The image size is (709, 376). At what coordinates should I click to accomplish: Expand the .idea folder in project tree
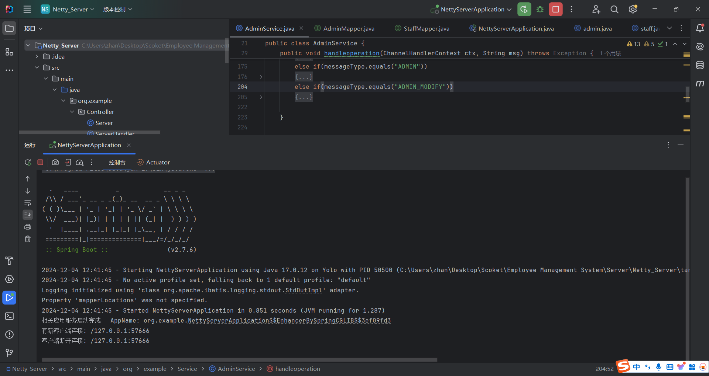click(37, 56)
